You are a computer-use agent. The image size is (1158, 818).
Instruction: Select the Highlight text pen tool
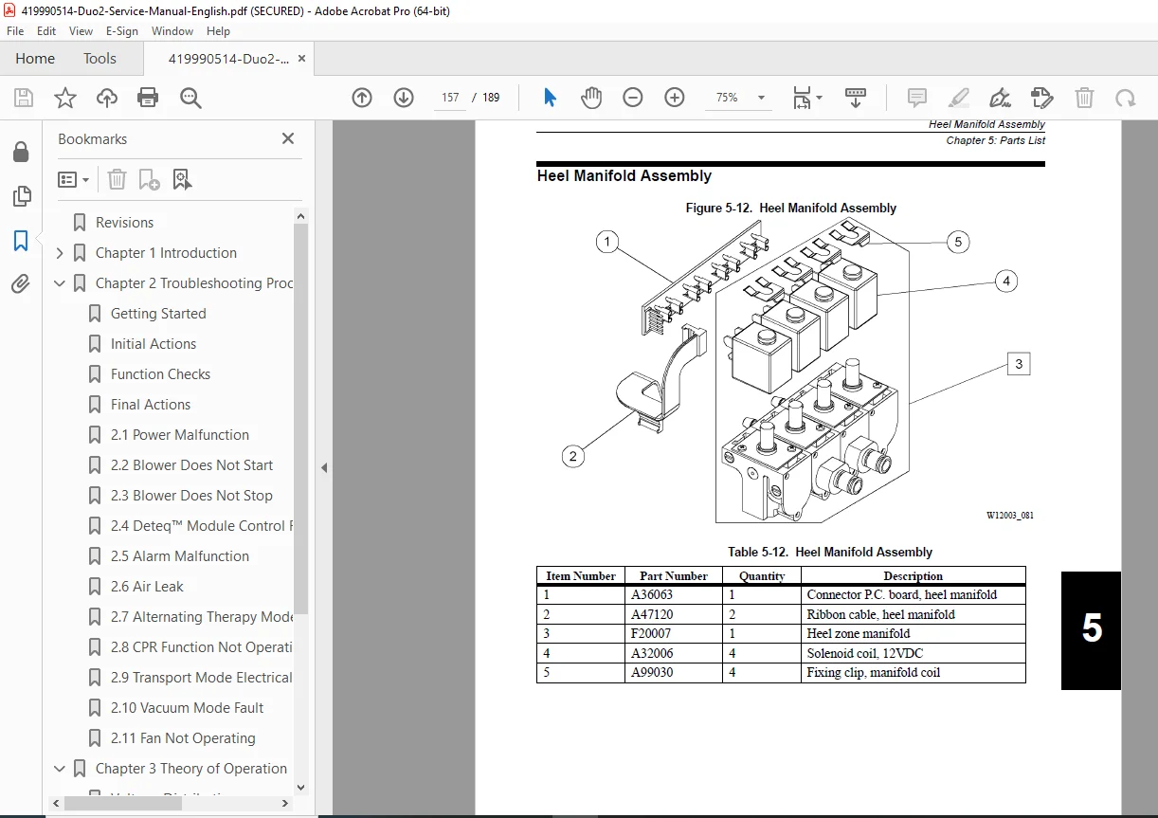click(959, 98)
